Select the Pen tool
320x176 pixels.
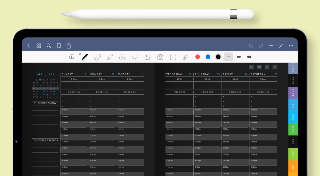[x=85, y=57]
